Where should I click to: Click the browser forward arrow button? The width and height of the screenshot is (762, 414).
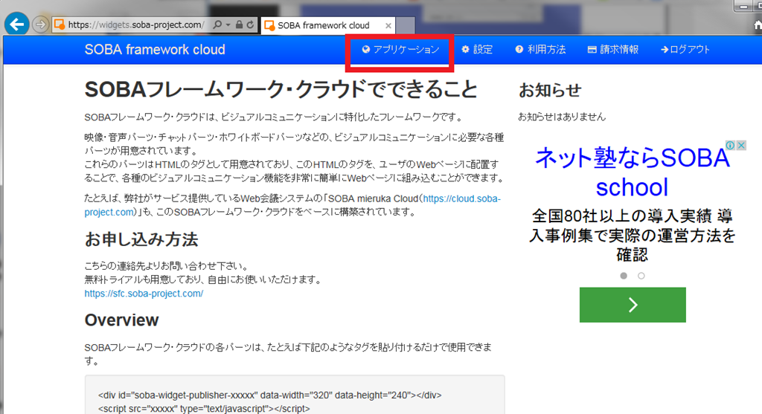coord(41,25)
